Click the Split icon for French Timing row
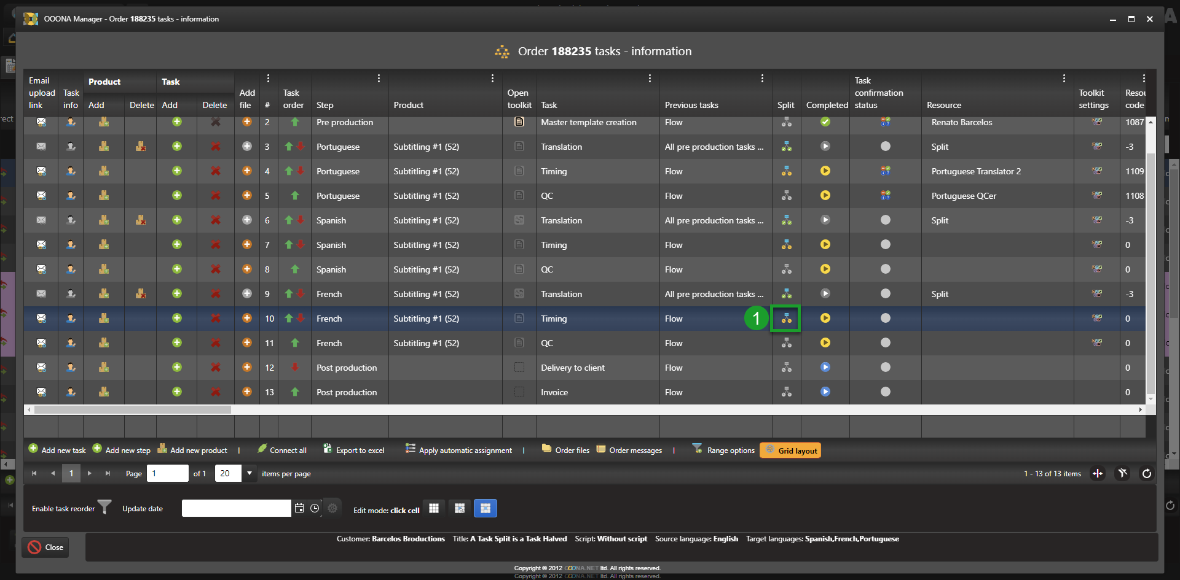The image size is (1180, 580). coord(786,319)
